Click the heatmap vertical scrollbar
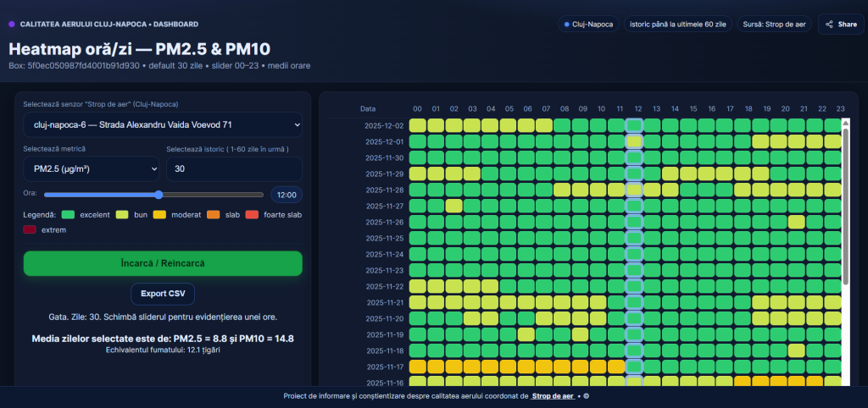Screen dimensions: 868x408 click(844, 203)
